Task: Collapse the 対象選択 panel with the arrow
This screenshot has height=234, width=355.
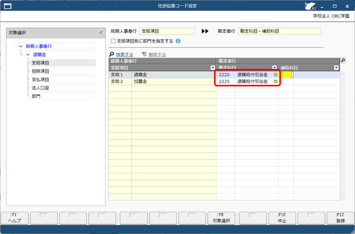Action: [x=101, y=32]
